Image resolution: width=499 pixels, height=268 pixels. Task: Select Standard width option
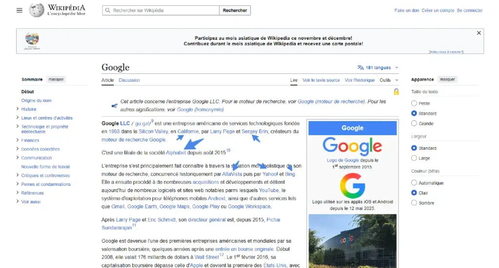click(x=414, y=148)
